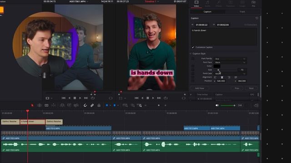The image size is (291, 163).
Task: Stop playback in timeline viewer
Action: pyautogui.click(x=148, y=98)
